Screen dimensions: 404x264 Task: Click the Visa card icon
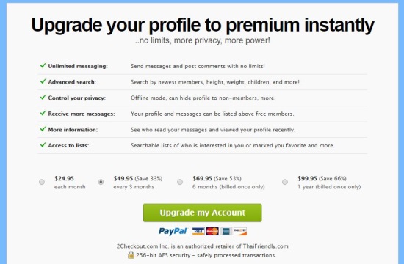coord(198,231)
